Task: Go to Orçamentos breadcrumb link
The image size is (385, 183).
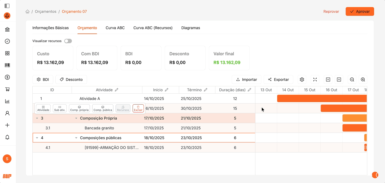Action: point(45,11)
